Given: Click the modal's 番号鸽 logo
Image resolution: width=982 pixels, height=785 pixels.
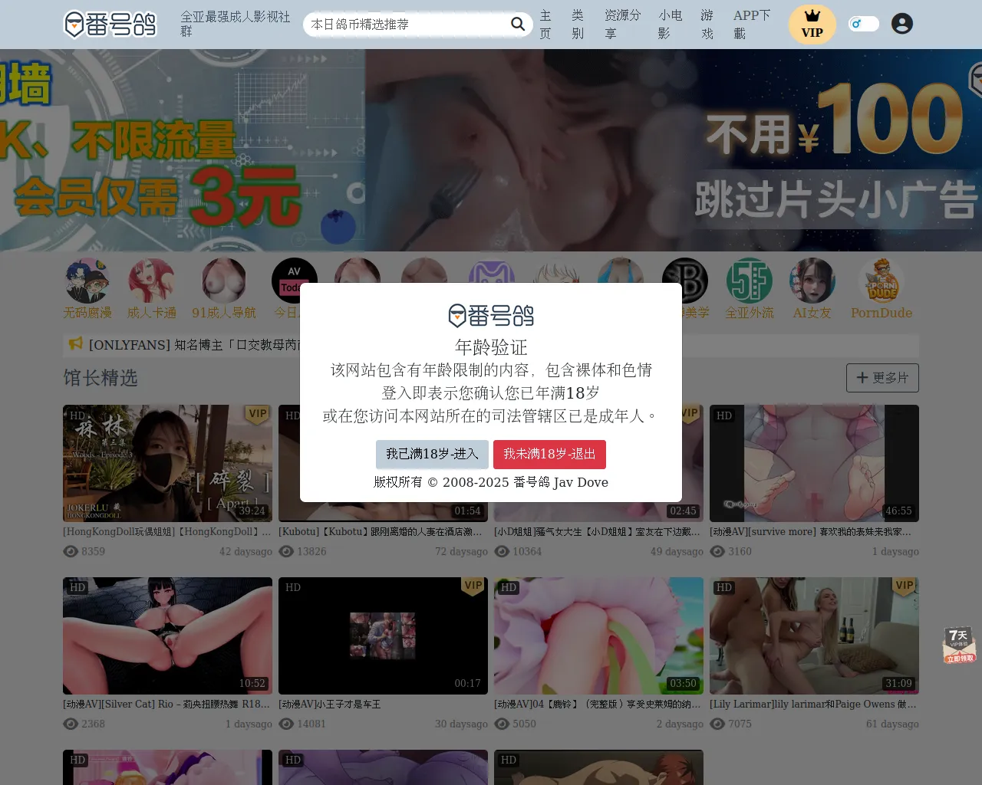Looking at the screenshot, I should tap(491, 315).
